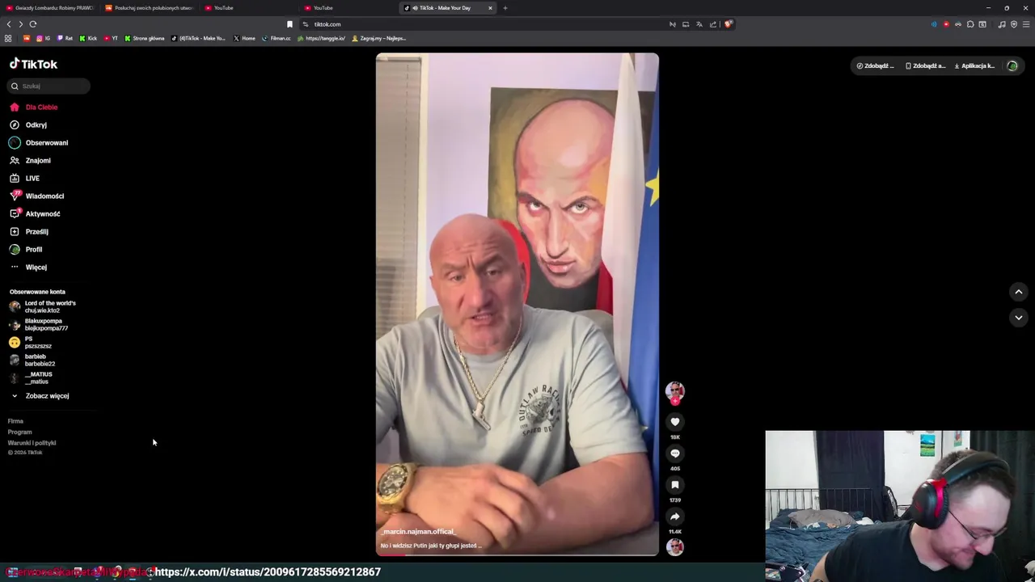This screenshot has width=1035, height=582.
Task: Open the browser extensions puzzle icon
Action: (970, 24)
